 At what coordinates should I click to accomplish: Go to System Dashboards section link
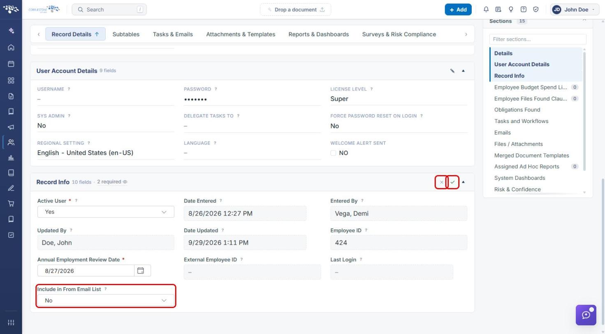(519, 178)
